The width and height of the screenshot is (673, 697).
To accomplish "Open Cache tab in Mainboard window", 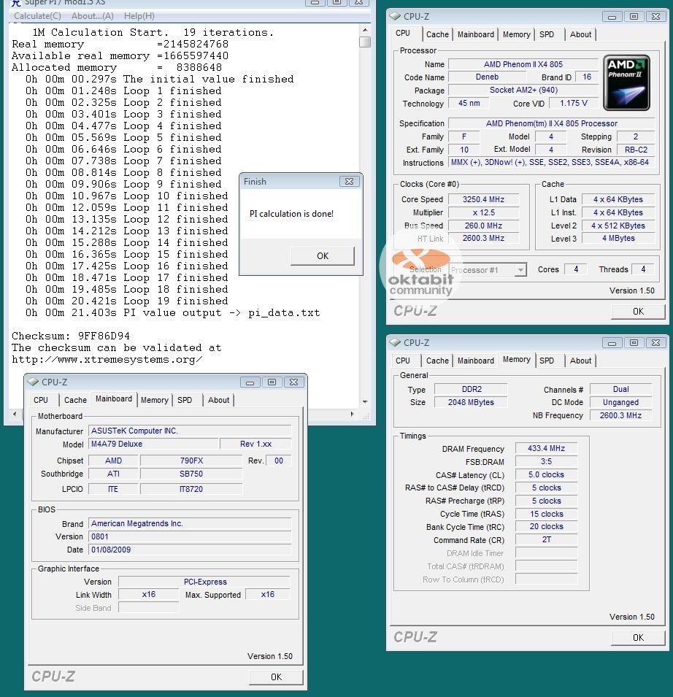I will (x=76, y=400).
